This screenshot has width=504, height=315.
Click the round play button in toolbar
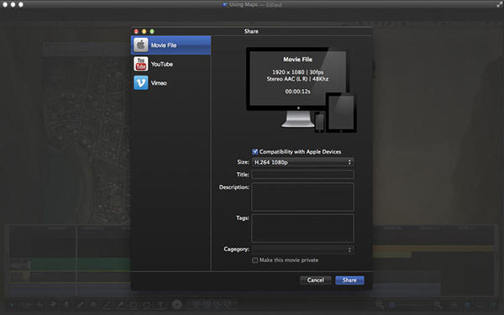tap(176, 304)
